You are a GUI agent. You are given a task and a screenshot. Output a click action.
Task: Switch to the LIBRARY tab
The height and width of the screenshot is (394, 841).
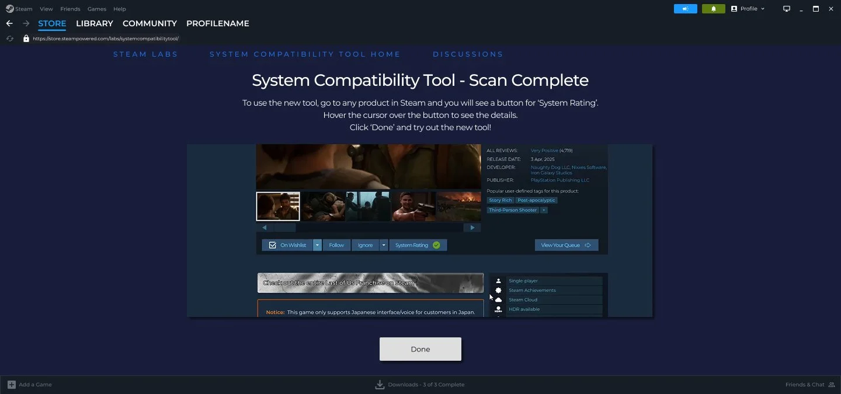(x=95, y=23)
